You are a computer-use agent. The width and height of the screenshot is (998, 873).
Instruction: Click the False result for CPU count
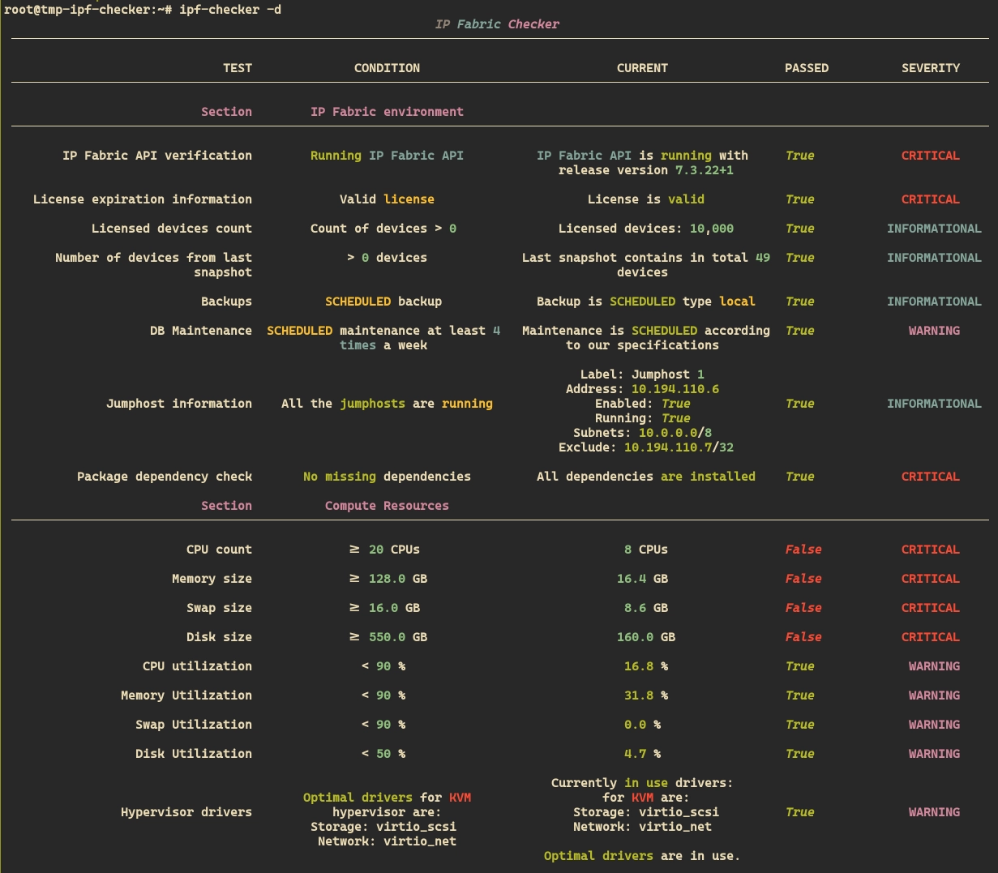click(x=803, y=550)
